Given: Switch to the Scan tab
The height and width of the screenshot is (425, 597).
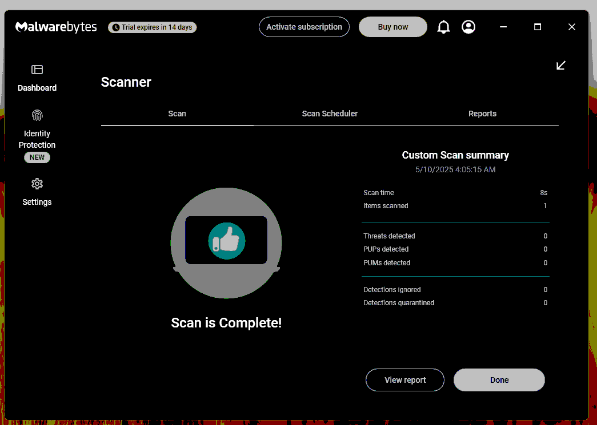Looking at the screenshot, I should point(177,114).
